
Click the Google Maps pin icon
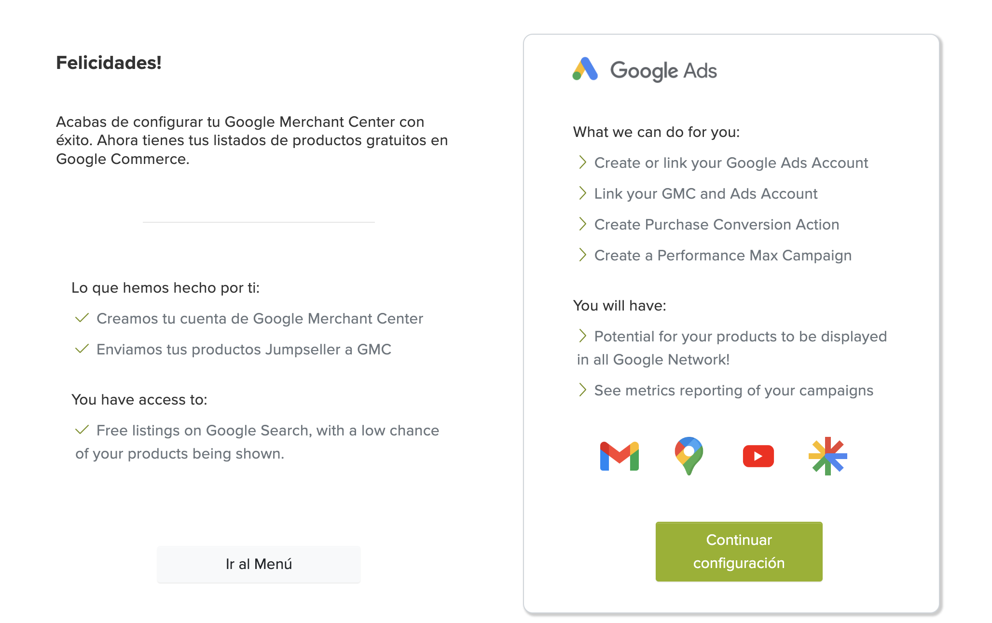(x=689, y=455)
